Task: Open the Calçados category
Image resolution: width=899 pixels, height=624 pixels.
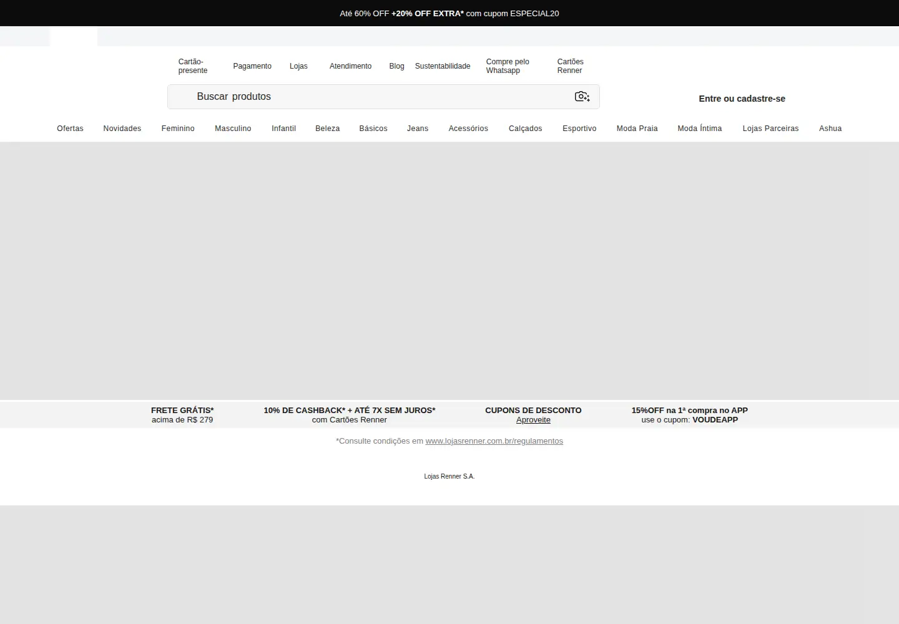Action: (526, 129)
